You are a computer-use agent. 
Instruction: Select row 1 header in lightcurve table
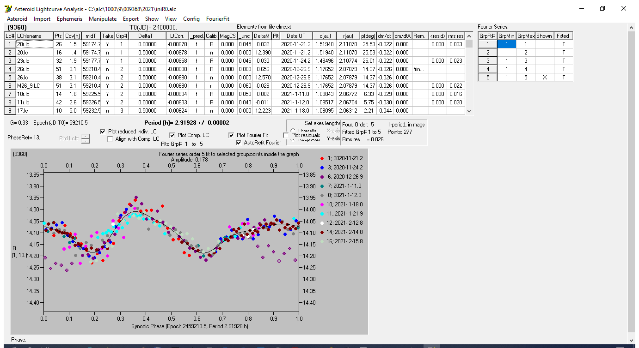[10, 44]
